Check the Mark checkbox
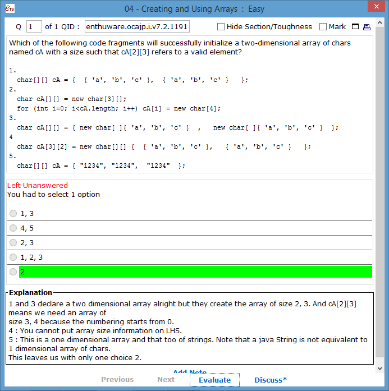Image resolution: width=389 pixels, height=391 pixels. coord(323,27)
